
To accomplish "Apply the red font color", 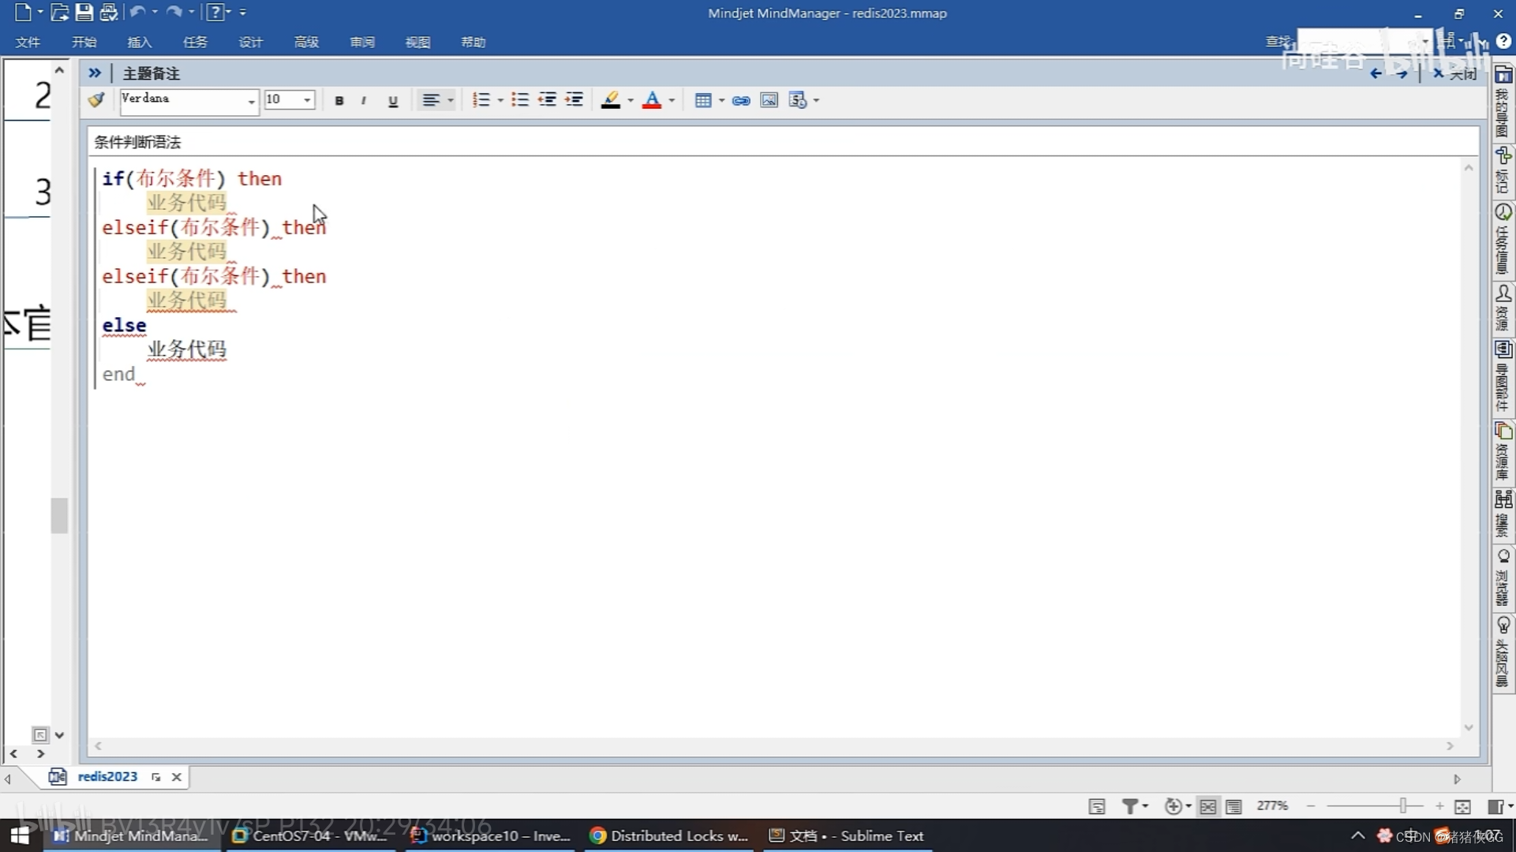I will click(x=652, y=100).
